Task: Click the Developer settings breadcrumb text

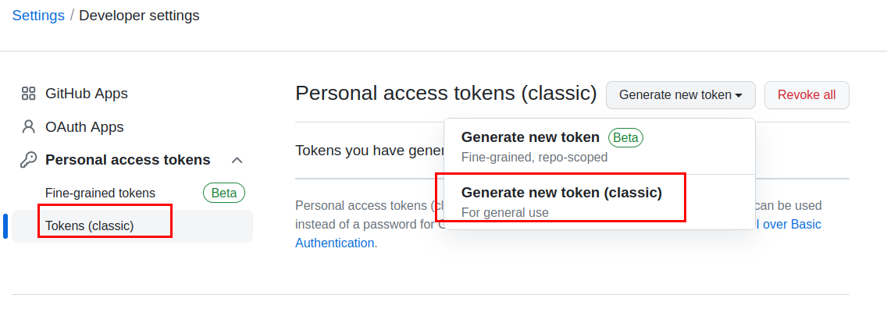Action: tap(139, 16)
